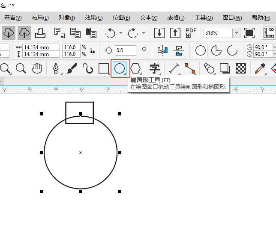Choose the Polygon tool
276x227 pixels.
point(135,68)
